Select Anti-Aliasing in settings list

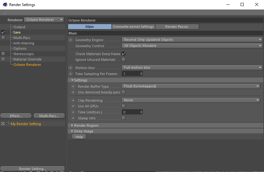(x=24, y=43)
